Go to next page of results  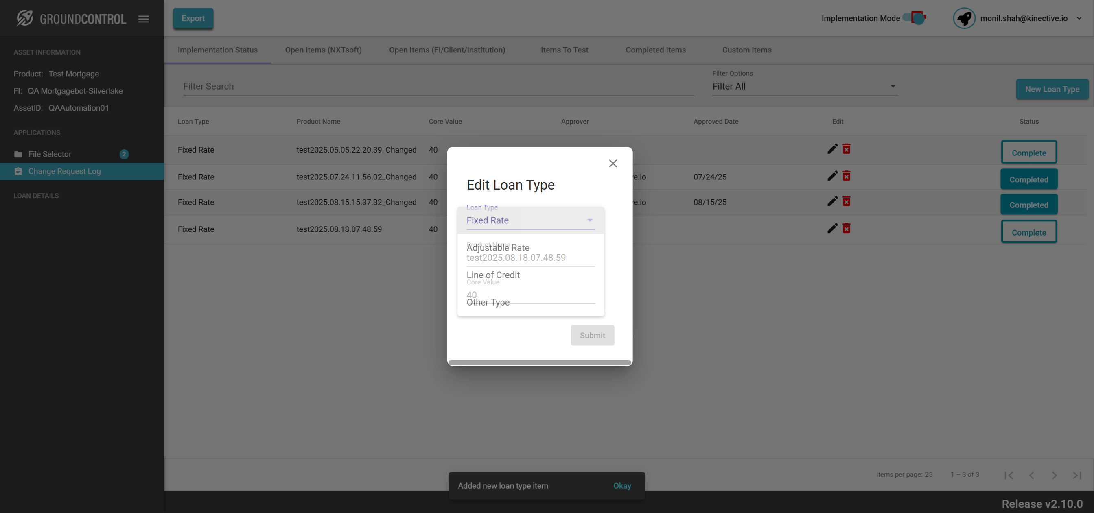pos(1054,475)
